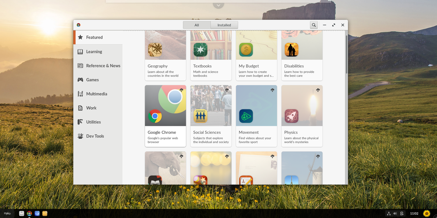Click the text 'Find videos about your favorite sport'

pos(255,140)
